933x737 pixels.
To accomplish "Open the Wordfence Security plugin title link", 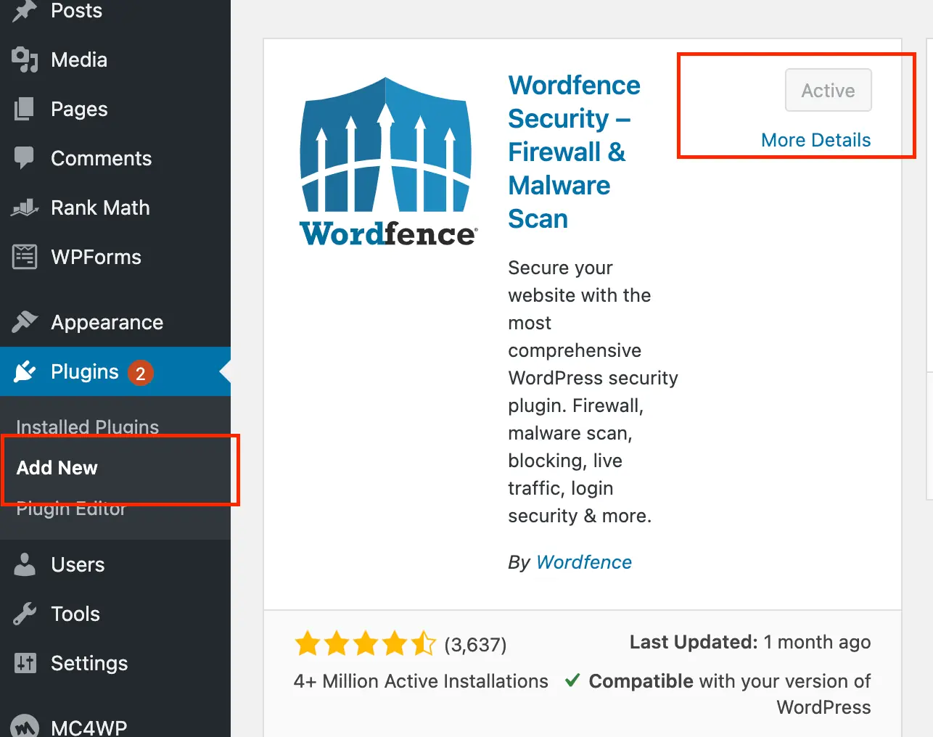I will (x=574, y=152).
